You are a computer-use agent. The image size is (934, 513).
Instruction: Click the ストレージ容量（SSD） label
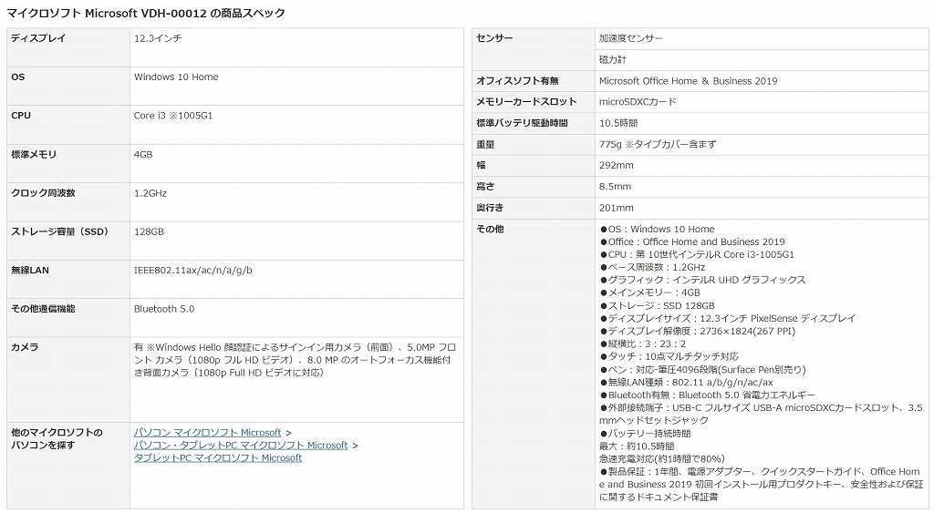[61, 231]
